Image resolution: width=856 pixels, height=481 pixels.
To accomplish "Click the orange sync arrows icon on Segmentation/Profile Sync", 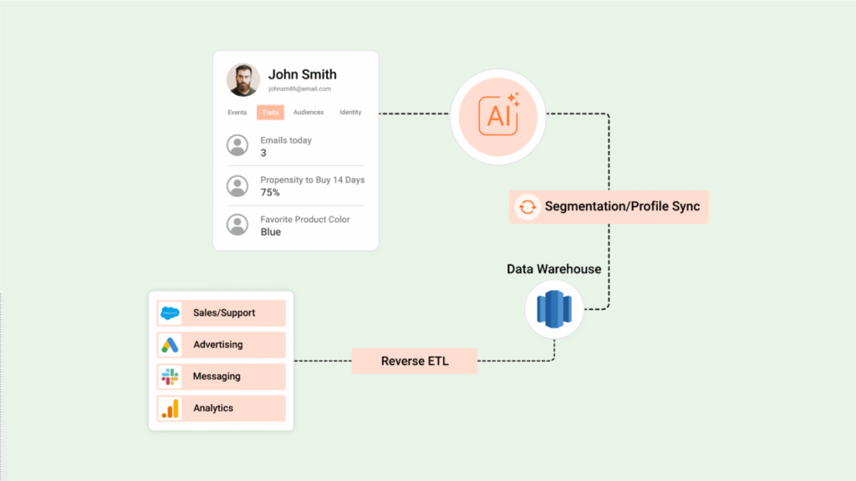I will coord(527,206).
